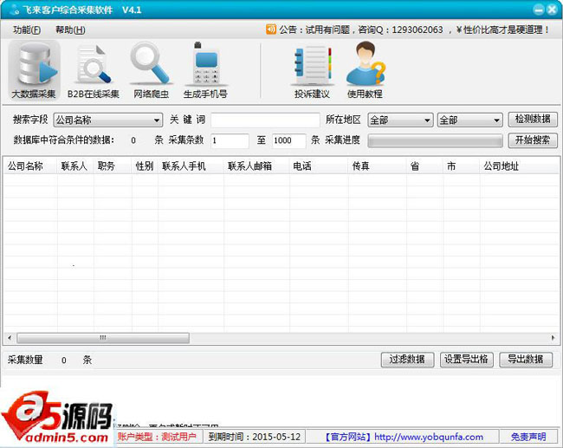
Task: Expand the first 所在地区 全部 dropdown
Action: pos(399,120)
